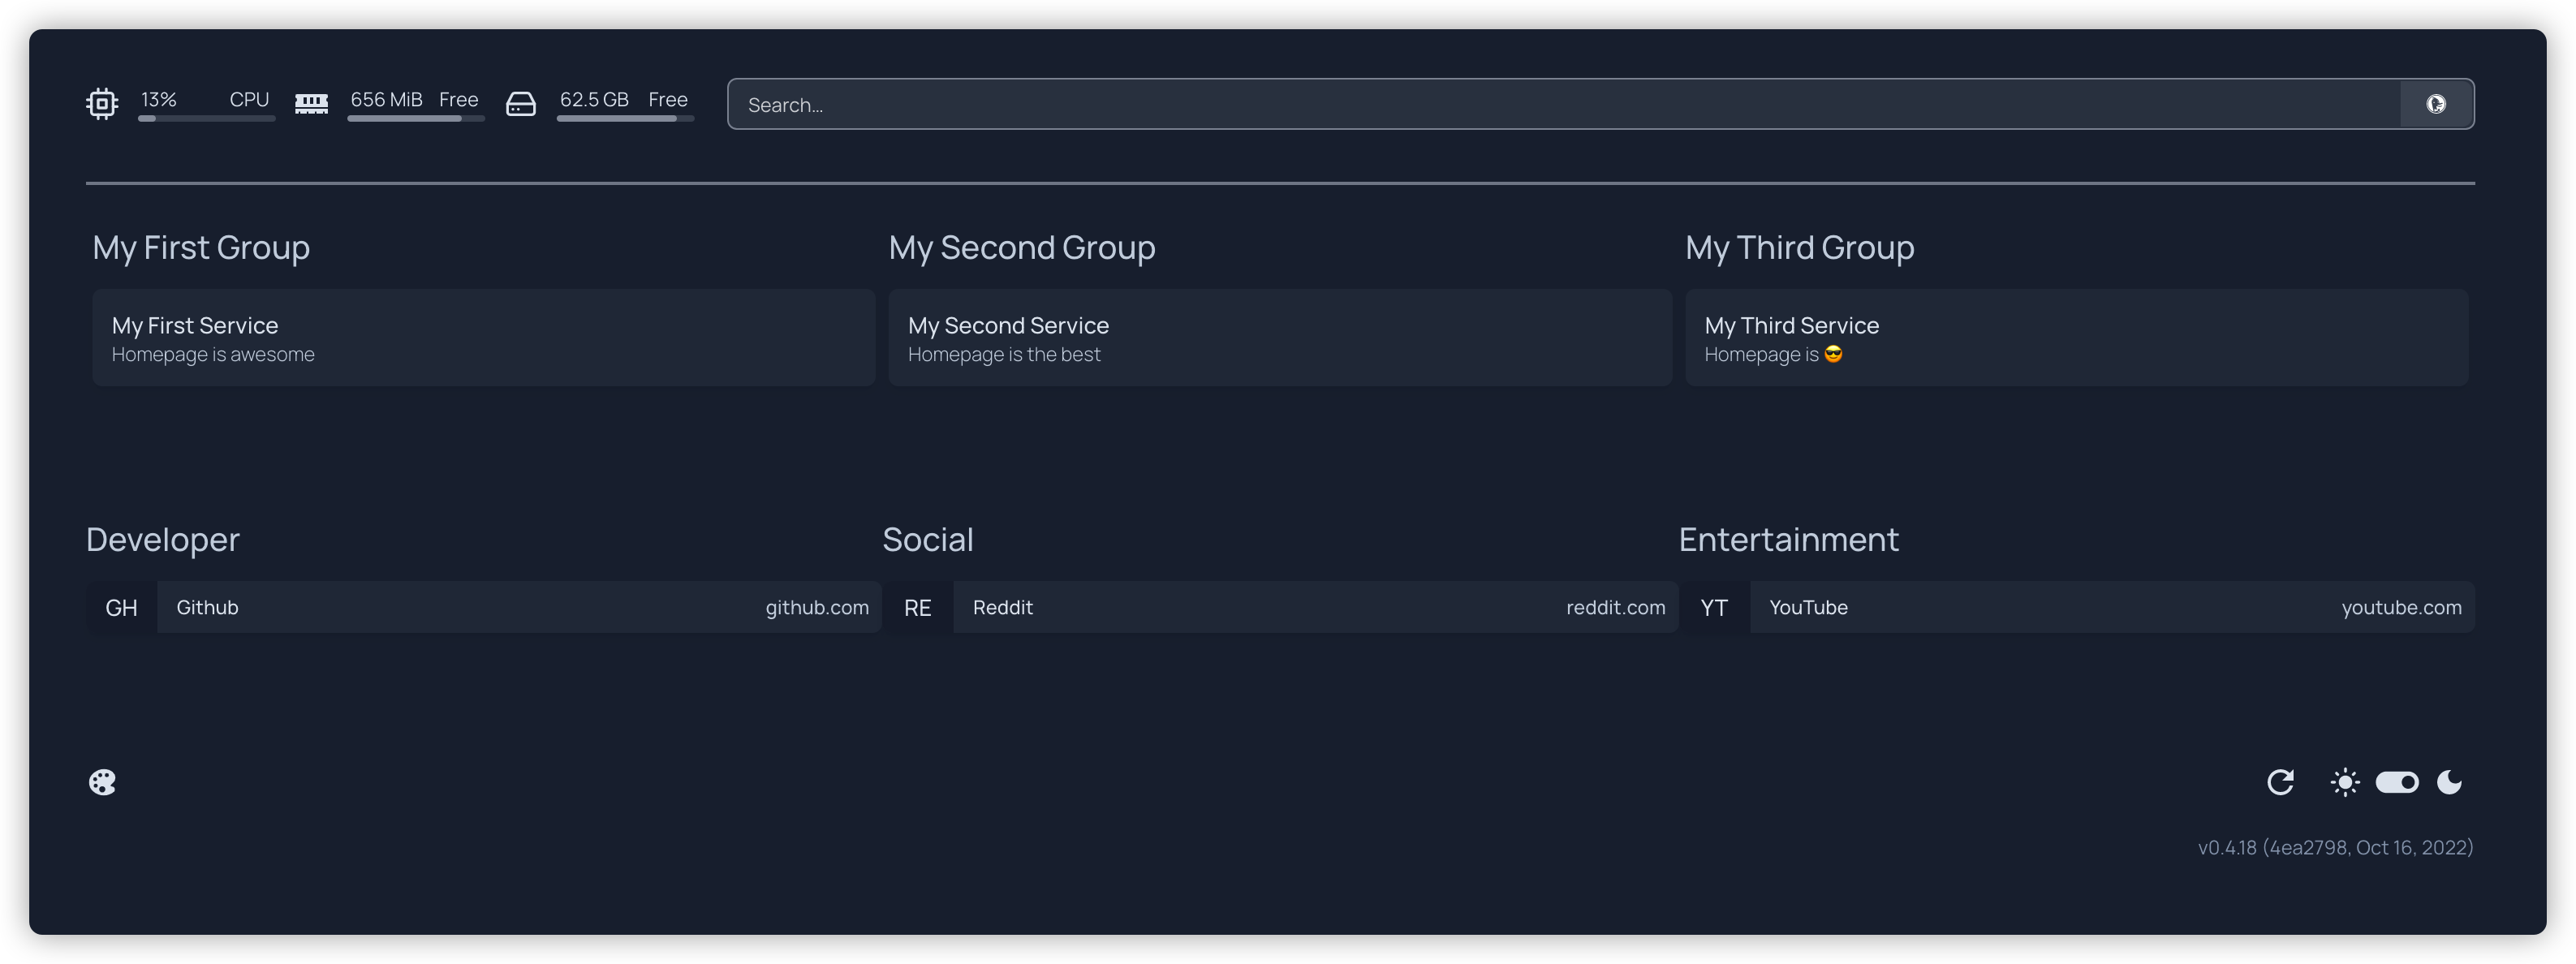
Task: Open the My Third Service card
Action: tap(2076, 338)
